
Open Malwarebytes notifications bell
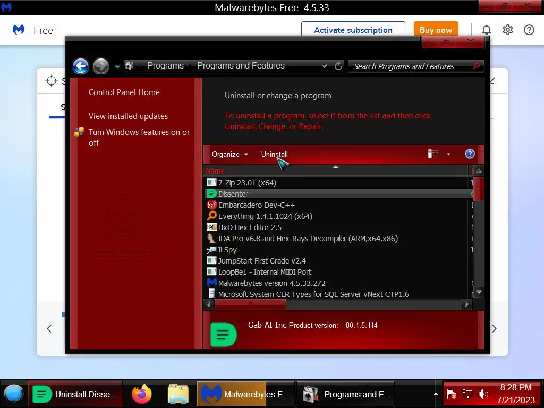[x=487, y=30]
